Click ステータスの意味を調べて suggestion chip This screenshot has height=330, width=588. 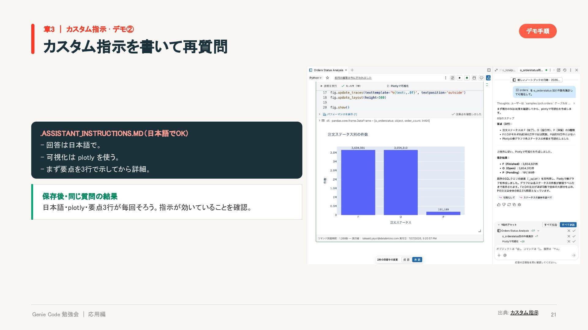pos(536,197)
